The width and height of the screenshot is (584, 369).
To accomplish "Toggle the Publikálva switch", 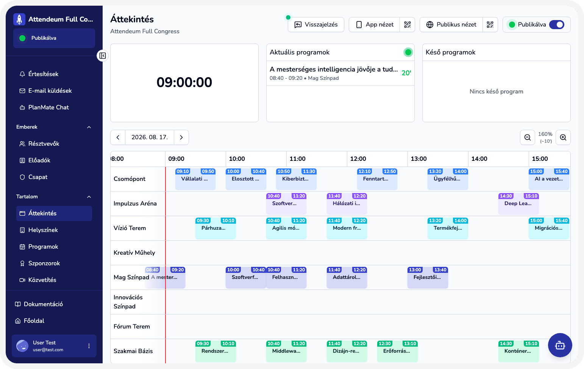I will pos(557,25).
